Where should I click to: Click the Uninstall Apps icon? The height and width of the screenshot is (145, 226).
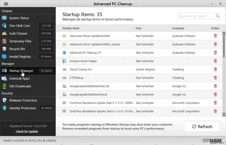point(4,78)
